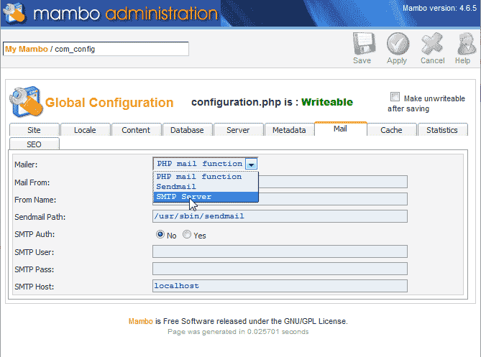
Task: Choose Sendmail option in Mailer list
Action: 175,186
